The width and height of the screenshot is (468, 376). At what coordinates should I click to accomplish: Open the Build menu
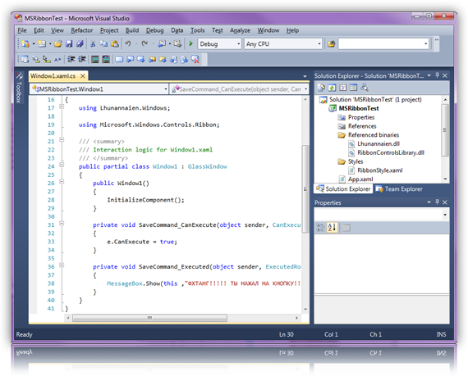coord(132,30)
